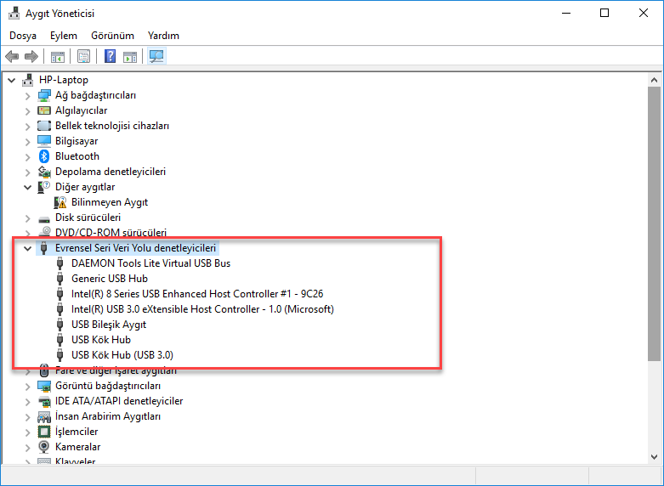The image size is (664, 486).
Task: Select the İnsan Arabirim Aygıtları icon
Action: [x=44, y=416]
